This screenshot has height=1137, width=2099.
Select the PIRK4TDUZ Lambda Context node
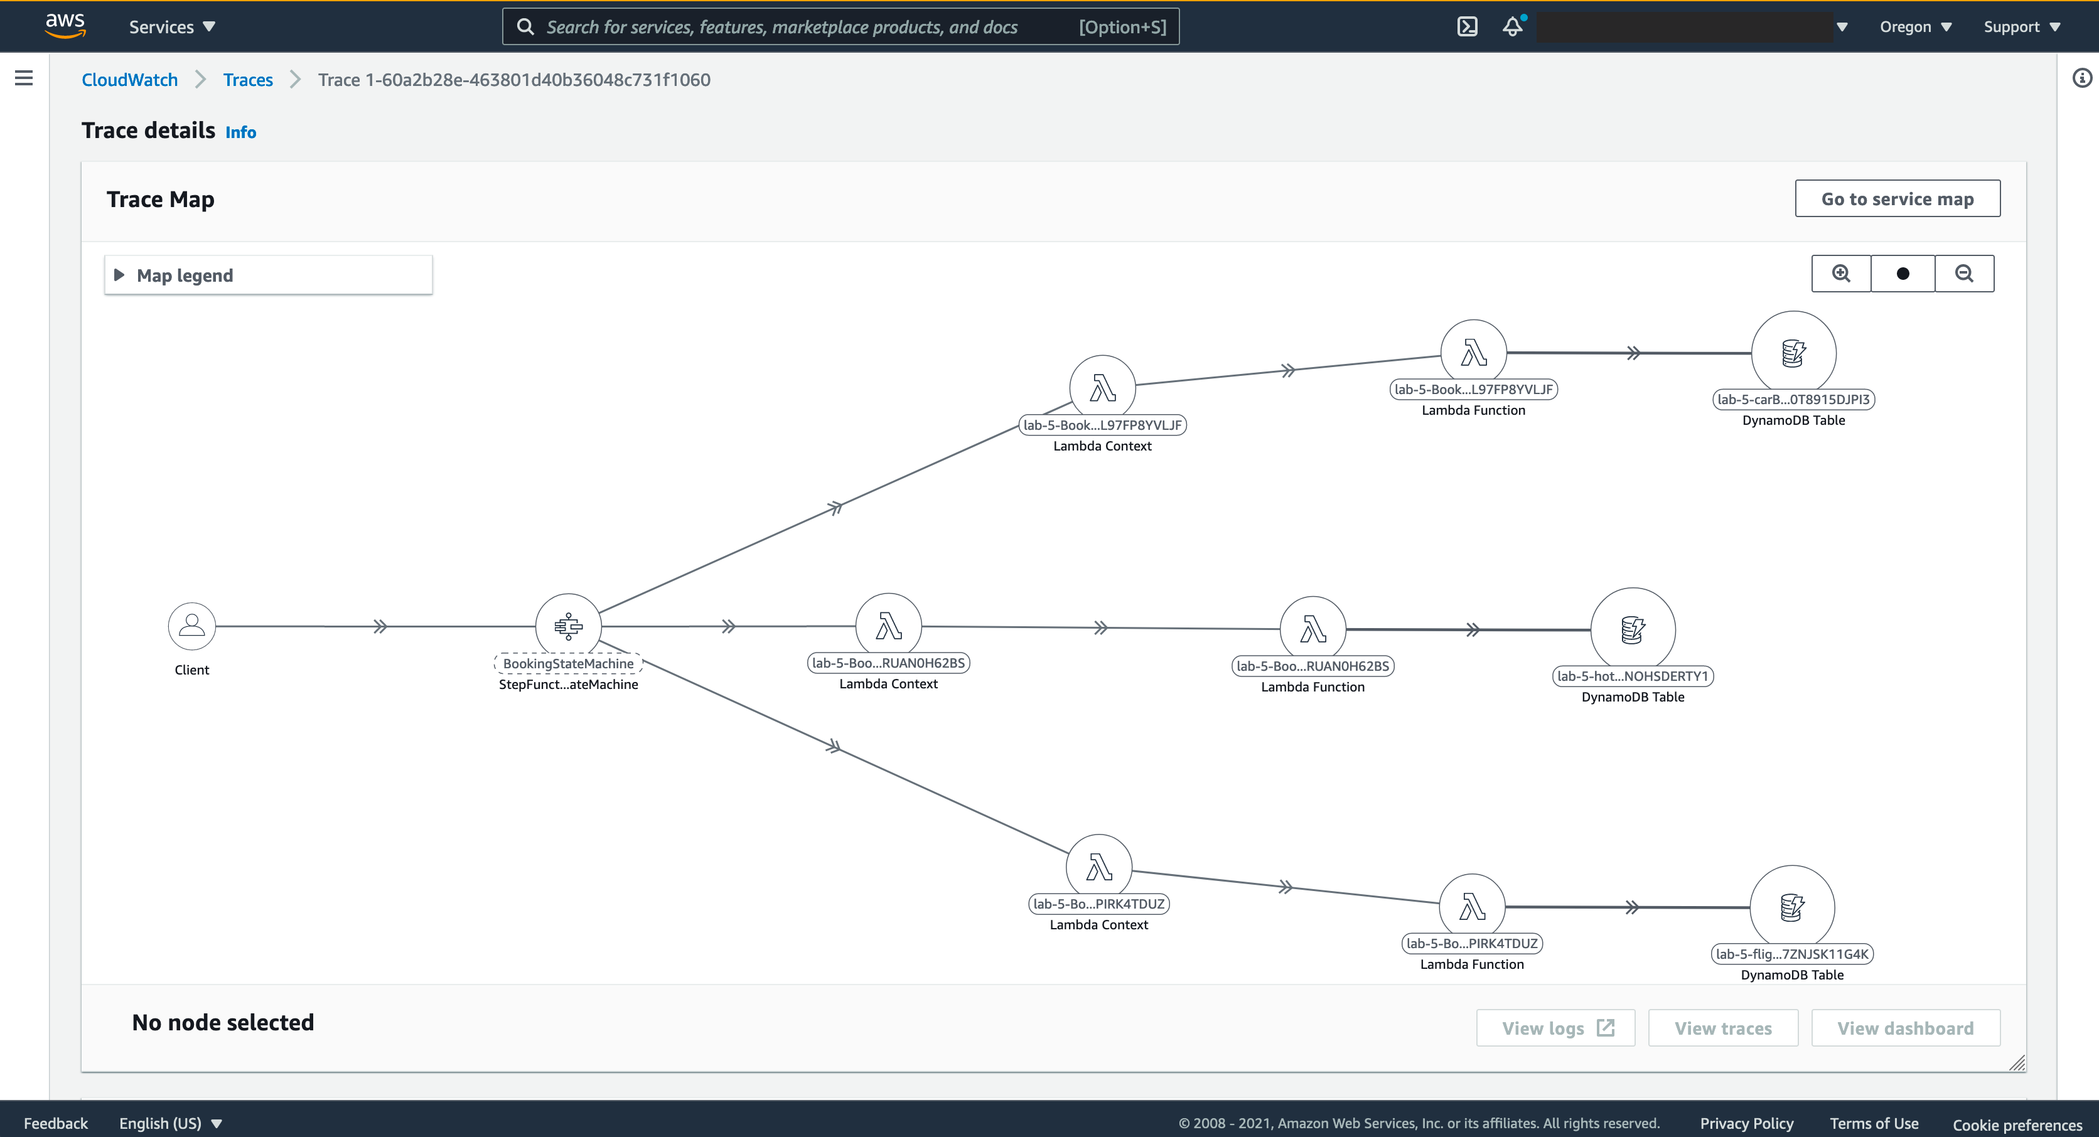tap(1098, 867)
